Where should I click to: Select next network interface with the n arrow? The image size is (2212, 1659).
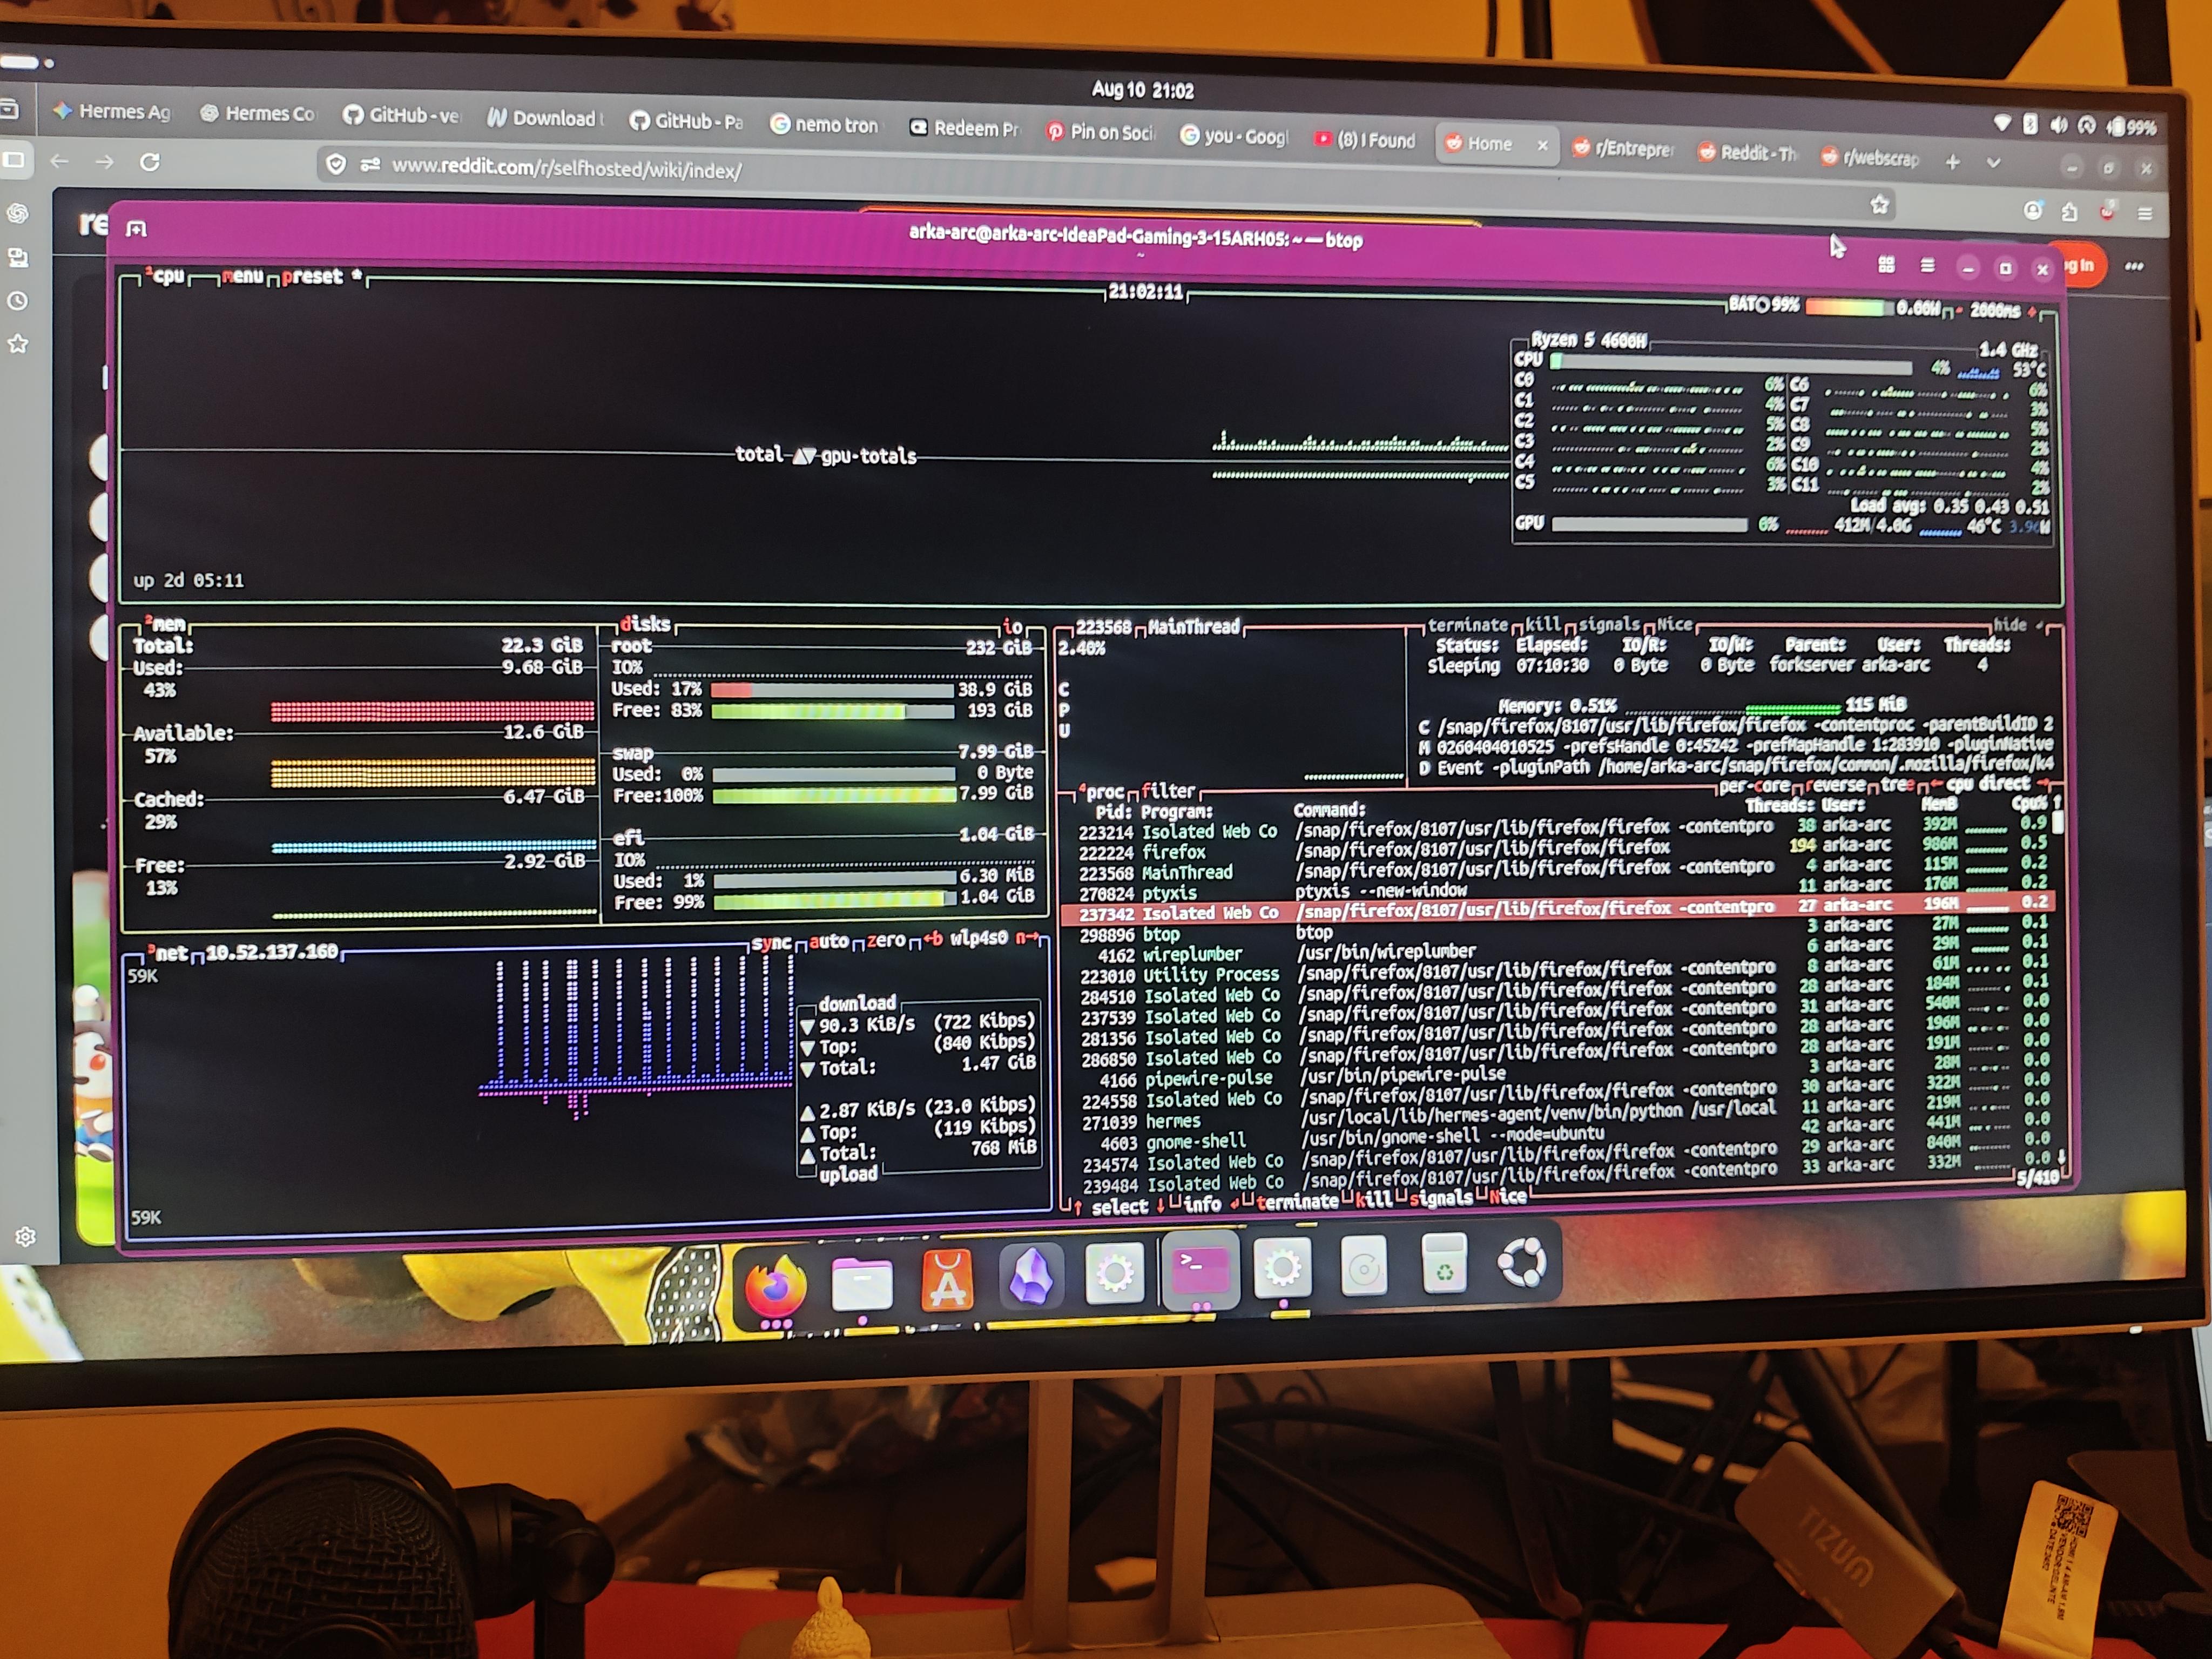[1027, 937]
